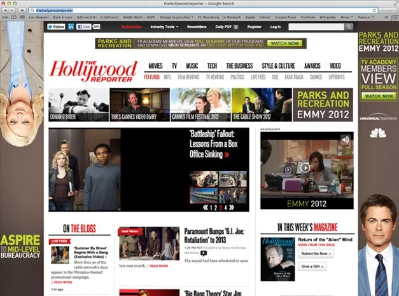Viewport: 399px width, 296px height.
Task: Click Subscribe Now magazine button
Action: (316, 253)
